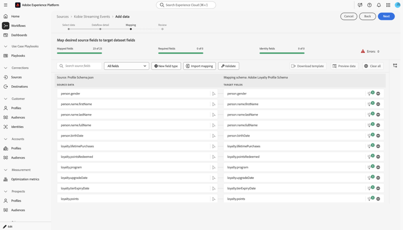Open the hamburger navigation menu

(5, 5)
